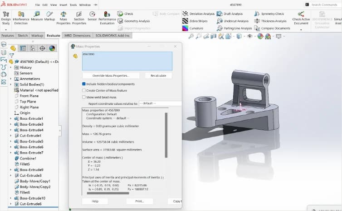Screen dimensions: 342x211
Task: Click vertical scrollbar in mass results
Action: [166, 135]
